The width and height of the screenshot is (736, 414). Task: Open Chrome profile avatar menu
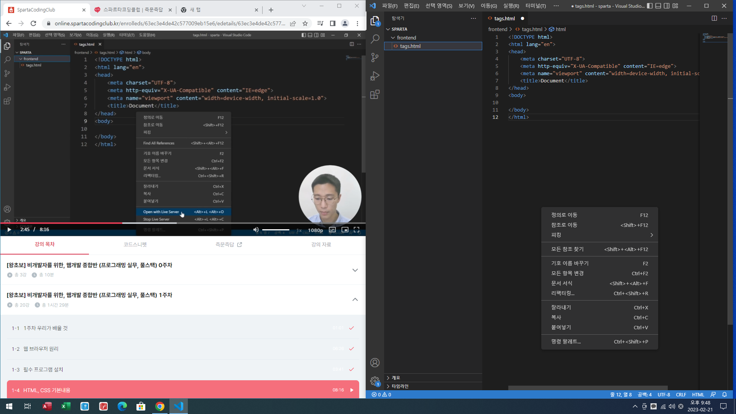tap(345, 23)
